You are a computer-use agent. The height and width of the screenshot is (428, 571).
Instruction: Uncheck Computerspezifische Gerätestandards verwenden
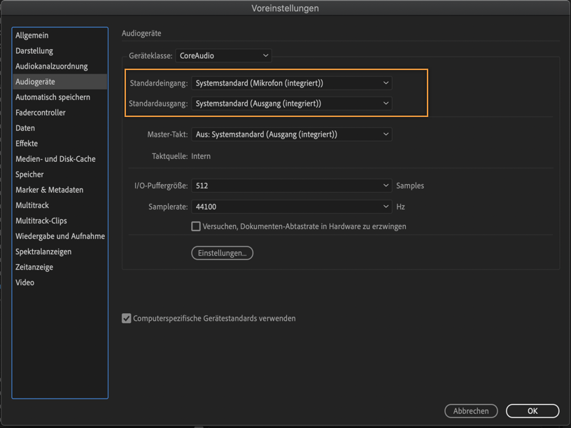127,319
